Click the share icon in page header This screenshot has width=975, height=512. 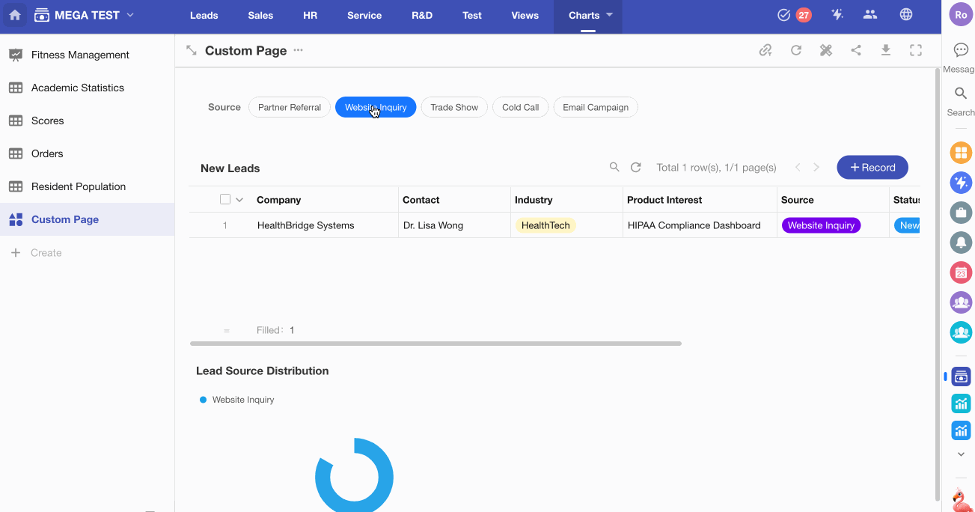856,50
